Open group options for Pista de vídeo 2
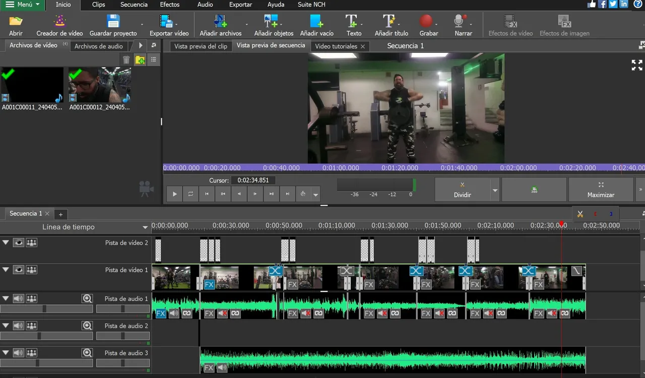 (x=32, y=242)
